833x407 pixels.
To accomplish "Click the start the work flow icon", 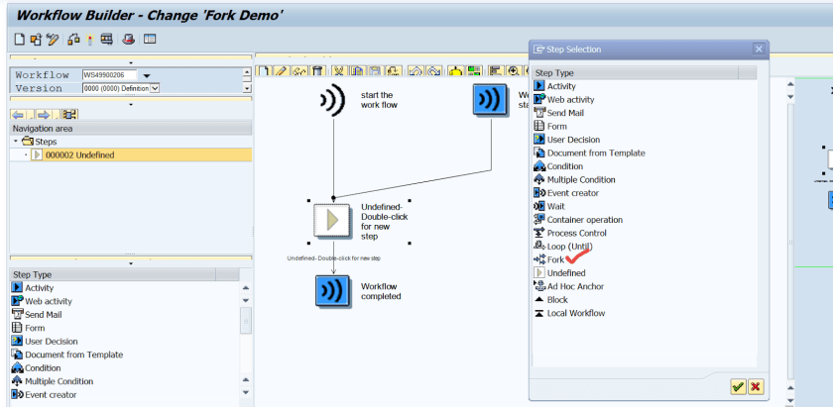I will pyautogui.click(x=333, y=101).
